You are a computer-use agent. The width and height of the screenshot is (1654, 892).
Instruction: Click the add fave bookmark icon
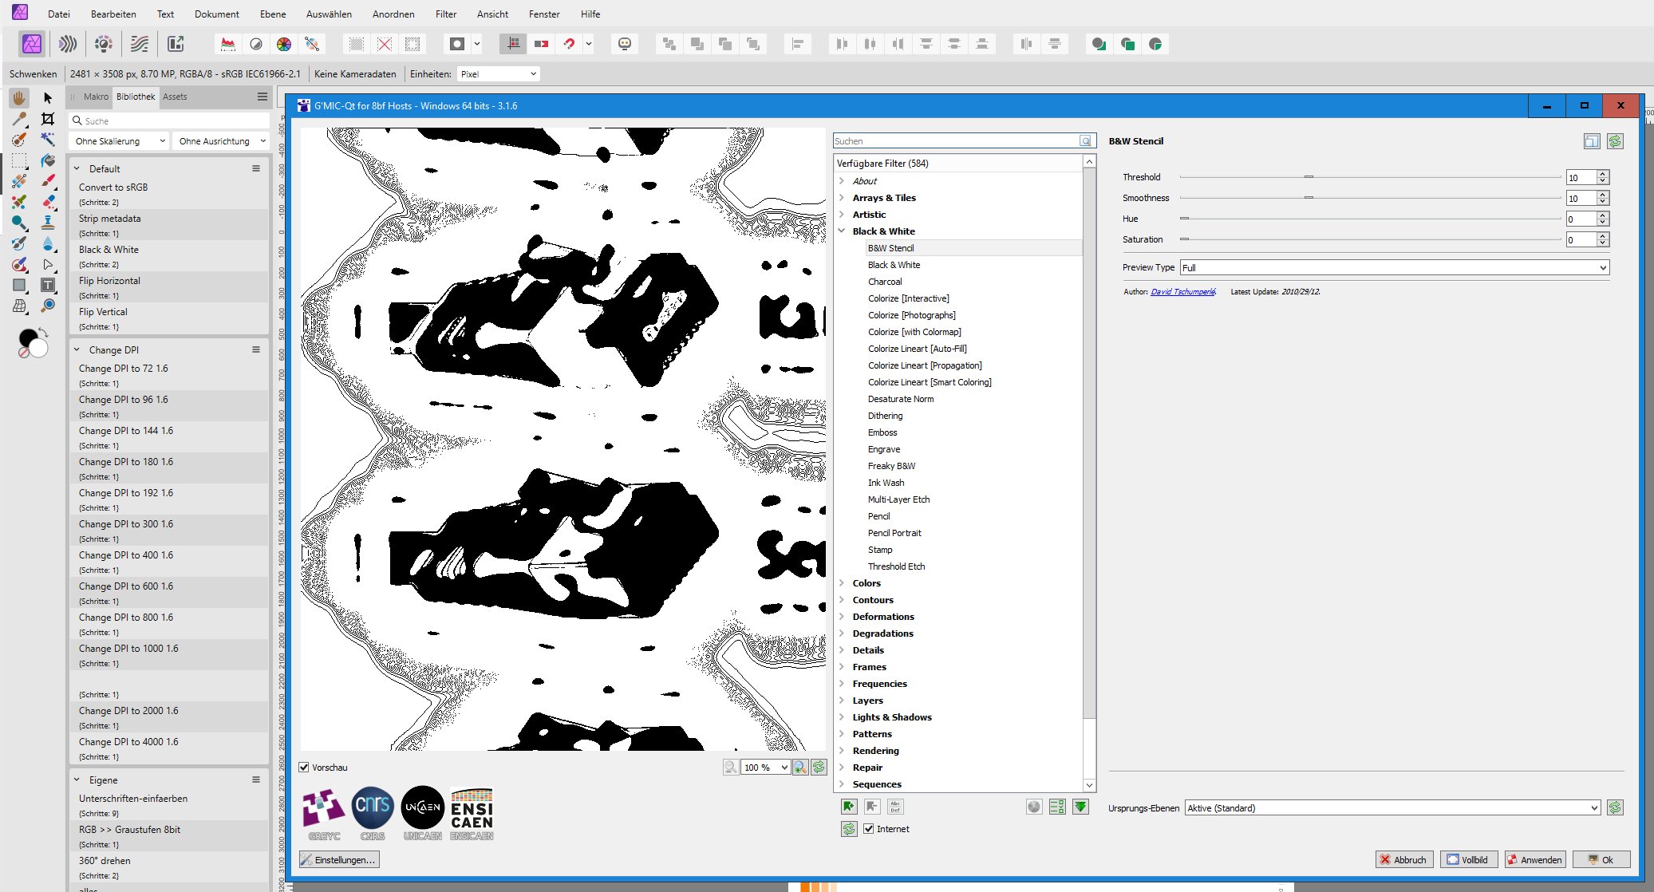[849, 807]
